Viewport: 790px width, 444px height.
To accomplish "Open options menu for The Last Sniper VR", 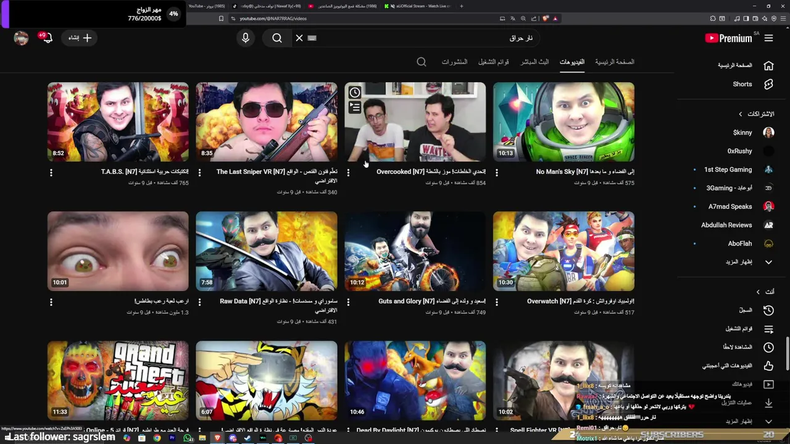I will click(x=199, y=173).
